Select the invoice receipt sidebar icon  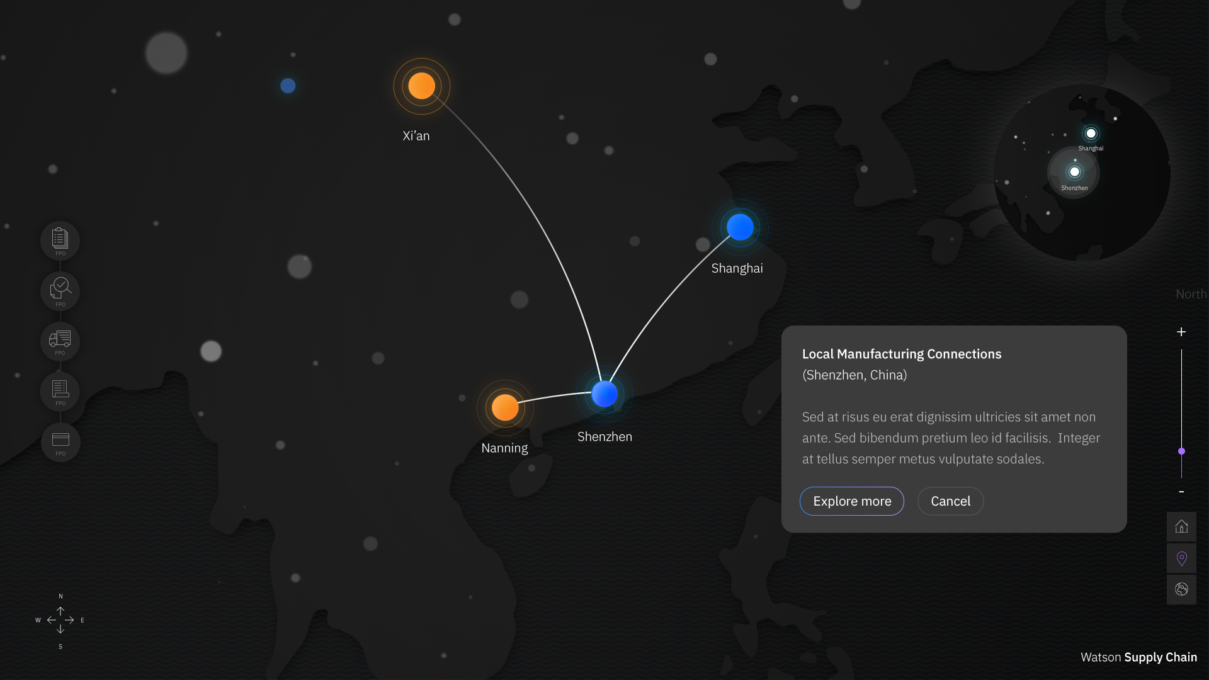pyautogui.click(x=60, y=391)
